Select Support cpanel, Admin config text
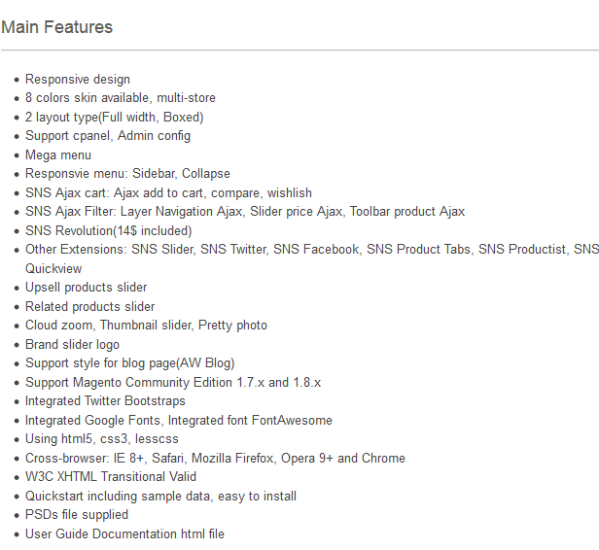Image resolution: width=599 pixels, height=550 pixels. [108, 136]
